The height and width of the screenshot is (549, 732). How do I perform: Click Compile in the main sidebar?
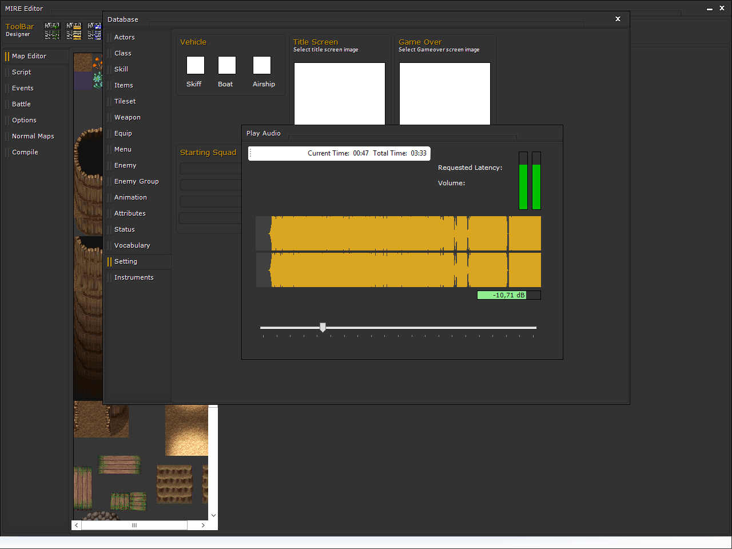pyautogui.click(x=36, y=152)
